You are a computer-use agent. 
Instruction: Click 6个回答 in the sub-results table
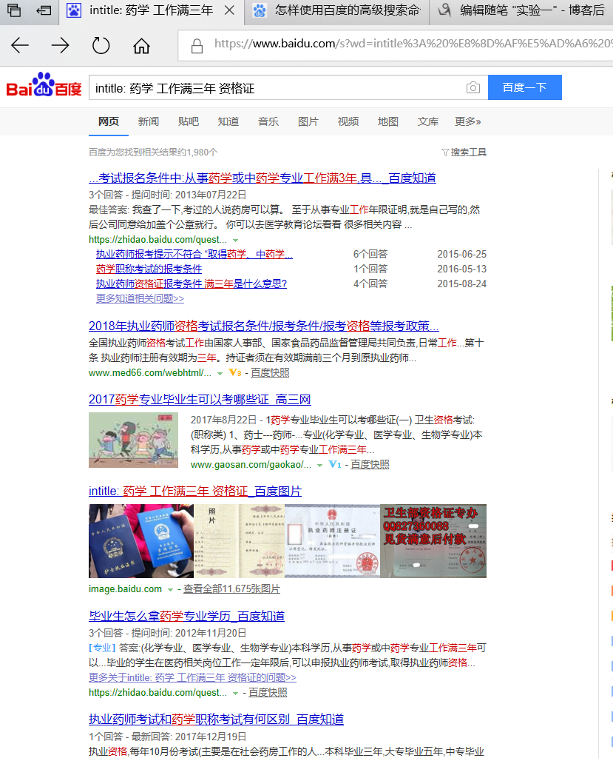tap(370, 255)
